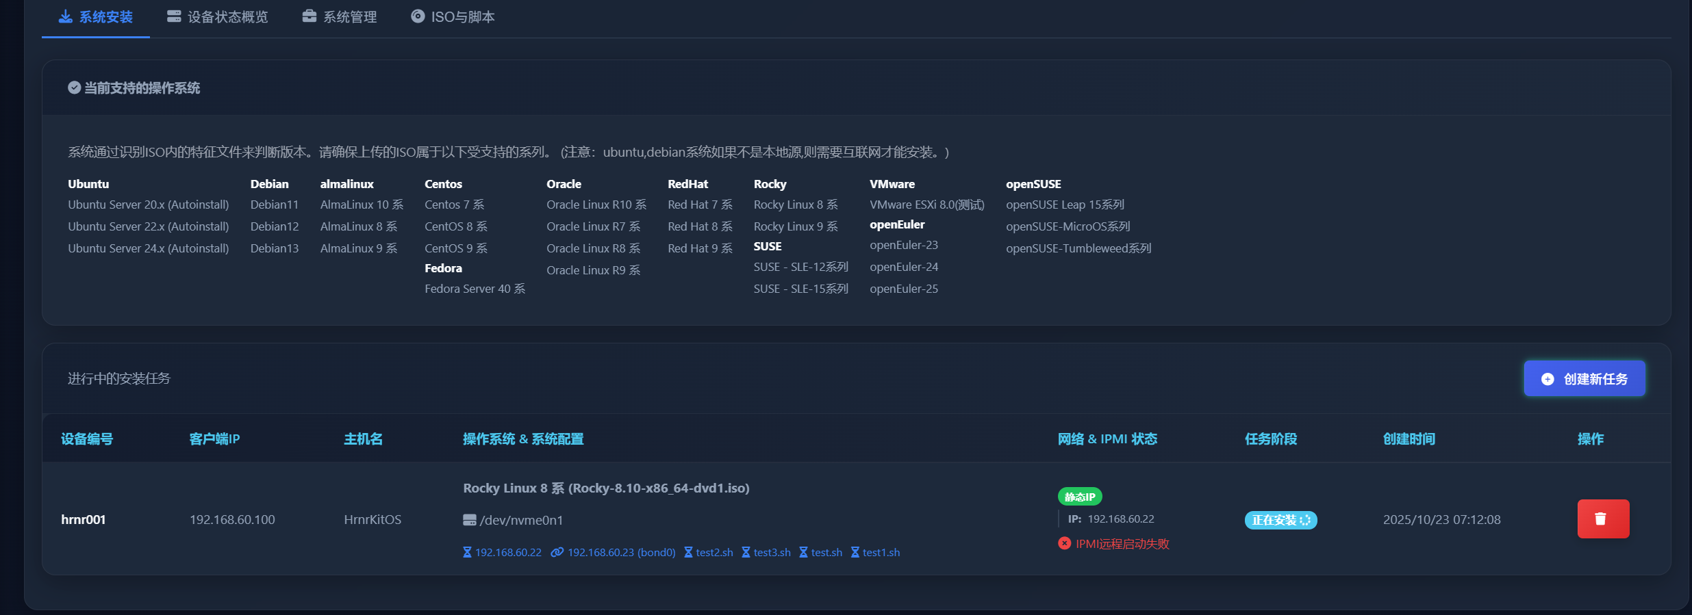
Task: Click the 任务阶段 column header
Action: point(1270,439)
